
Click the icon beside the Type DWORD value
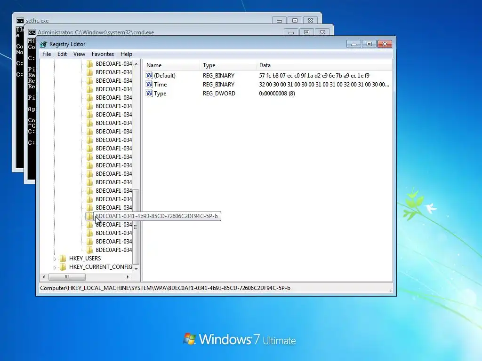coord(149,93)
